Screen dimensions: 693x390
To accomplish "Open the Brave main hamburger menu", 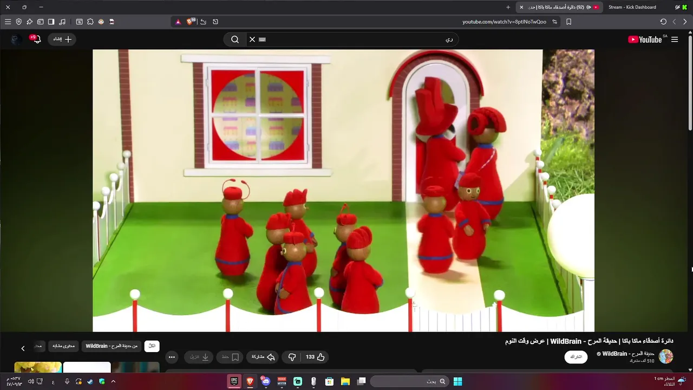I will [x=8, y=22].
